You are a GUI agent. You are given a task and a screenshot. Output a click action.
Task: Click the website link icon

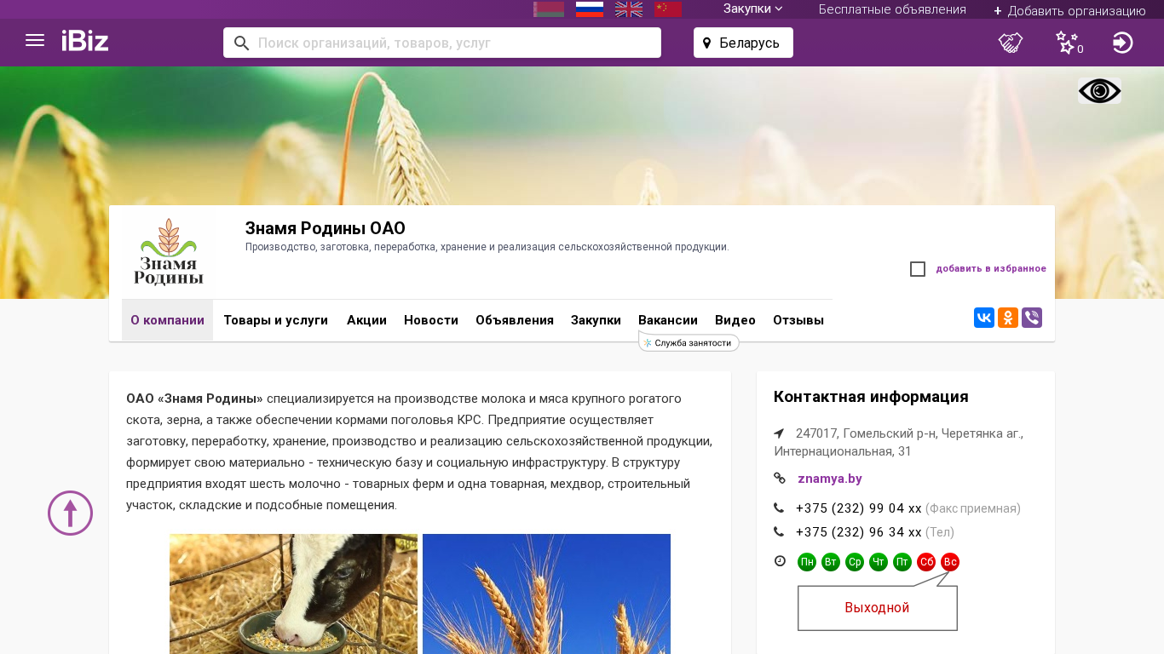(779, 479)
